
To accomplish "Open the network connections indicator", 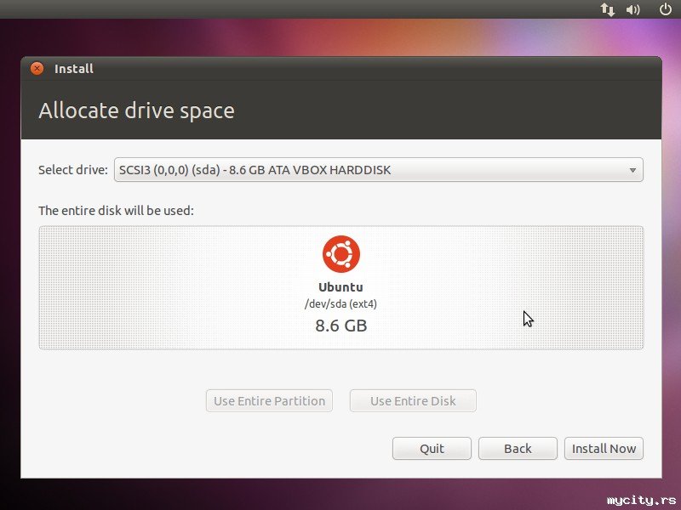I will coord(608,9).
